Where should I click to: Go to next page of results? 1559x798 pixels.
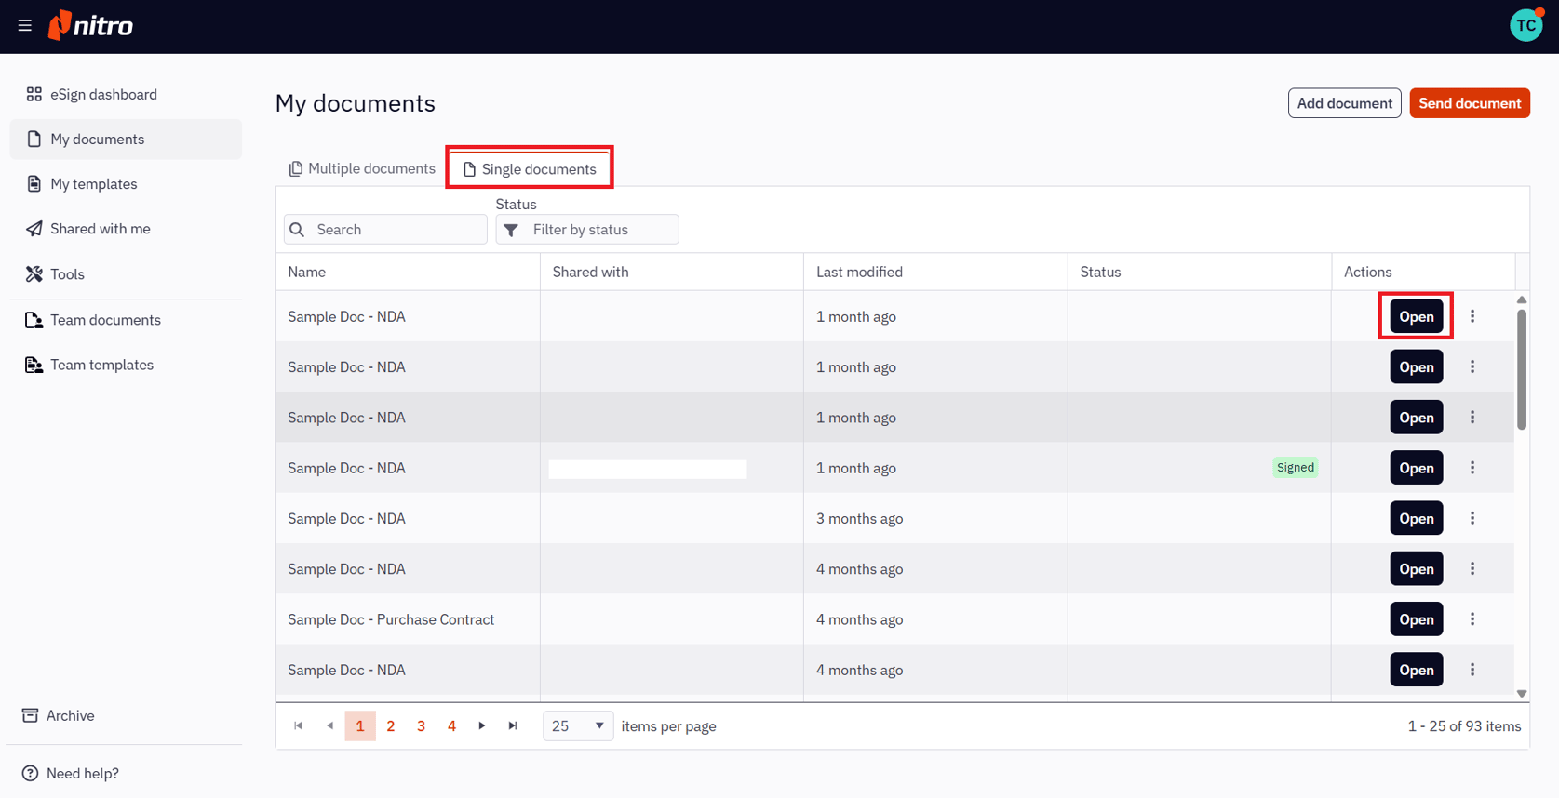pyautogui.click(x=482, y=725)
